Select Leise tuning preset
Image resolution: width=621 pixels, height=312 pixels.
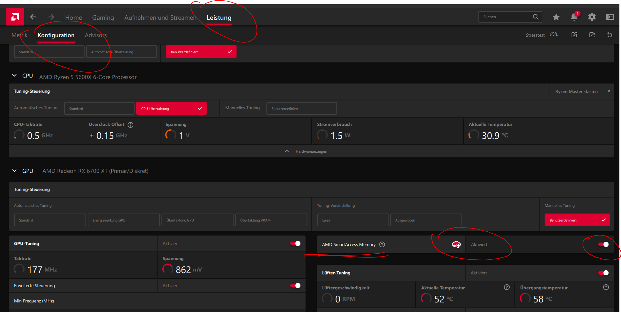pyautogui.click(x=353, y=220)
